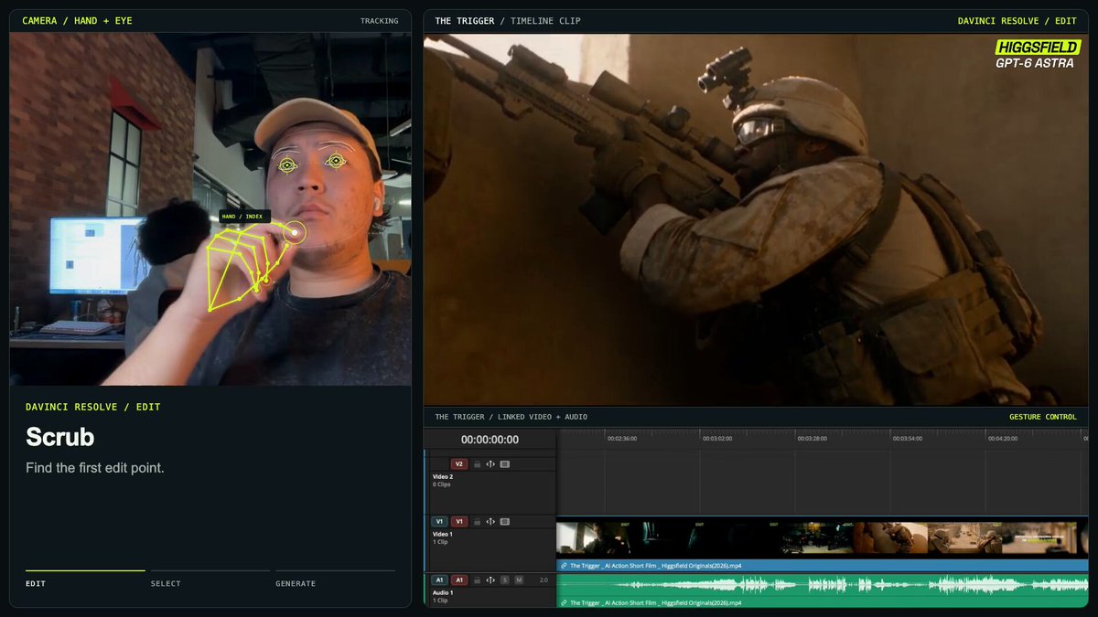Toggle auto select on Video 2 track
Image resolution: width=1098 pixels, height=617 pixels.
(490, 464)
